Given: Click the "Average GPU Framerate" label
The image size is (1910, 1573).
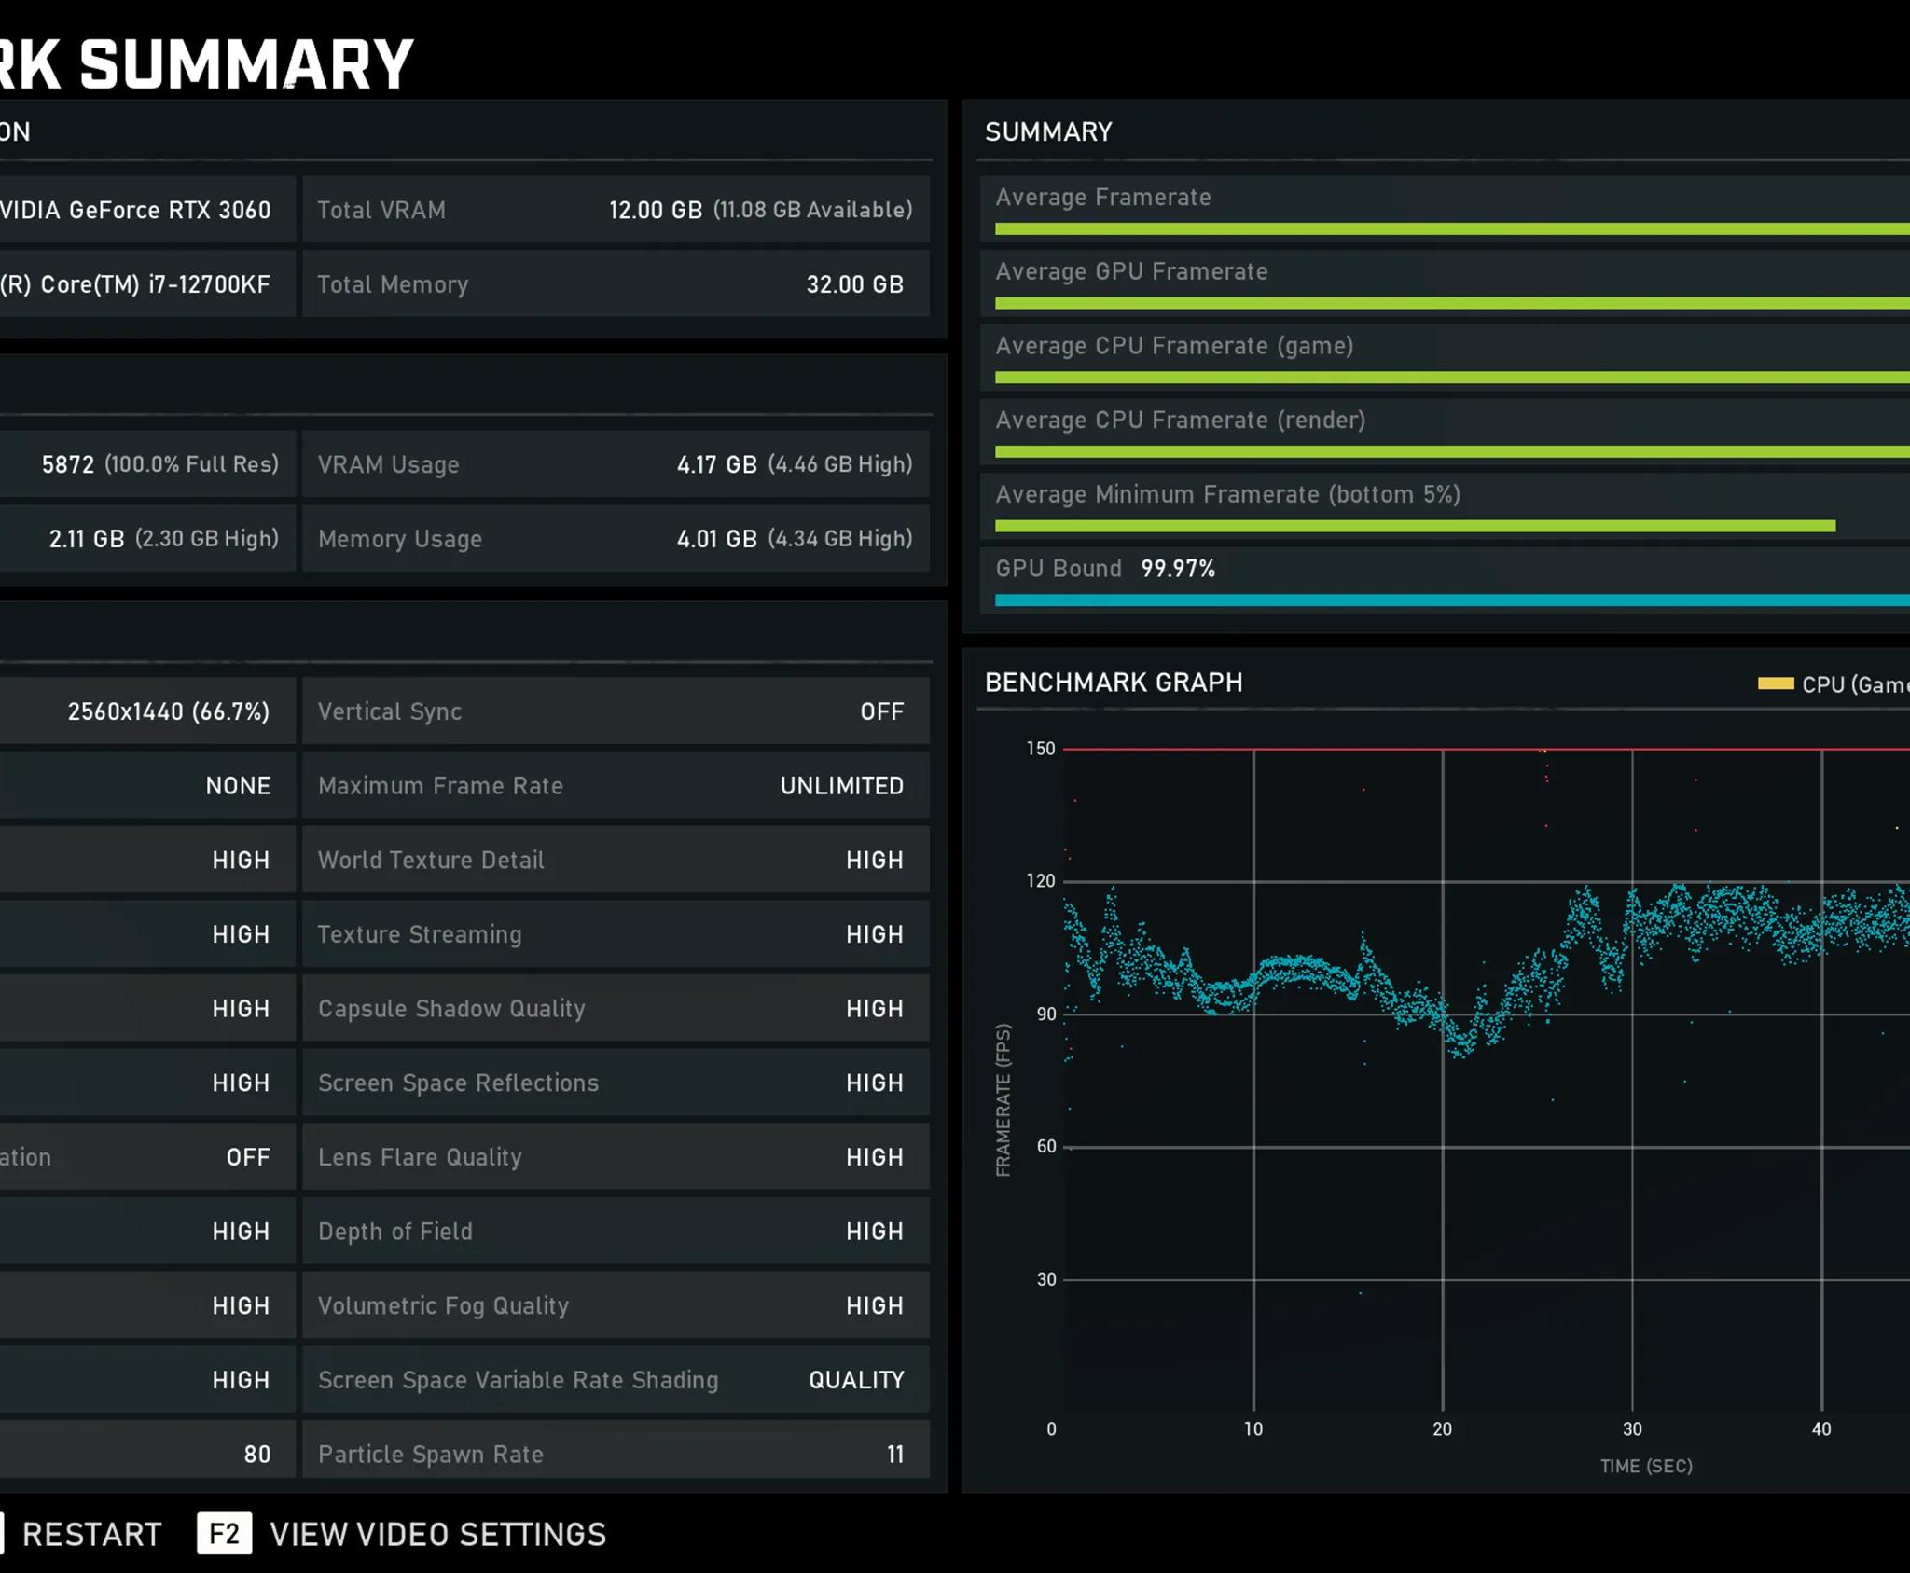Looking at the screenshot, I should tap(1131, 272).
